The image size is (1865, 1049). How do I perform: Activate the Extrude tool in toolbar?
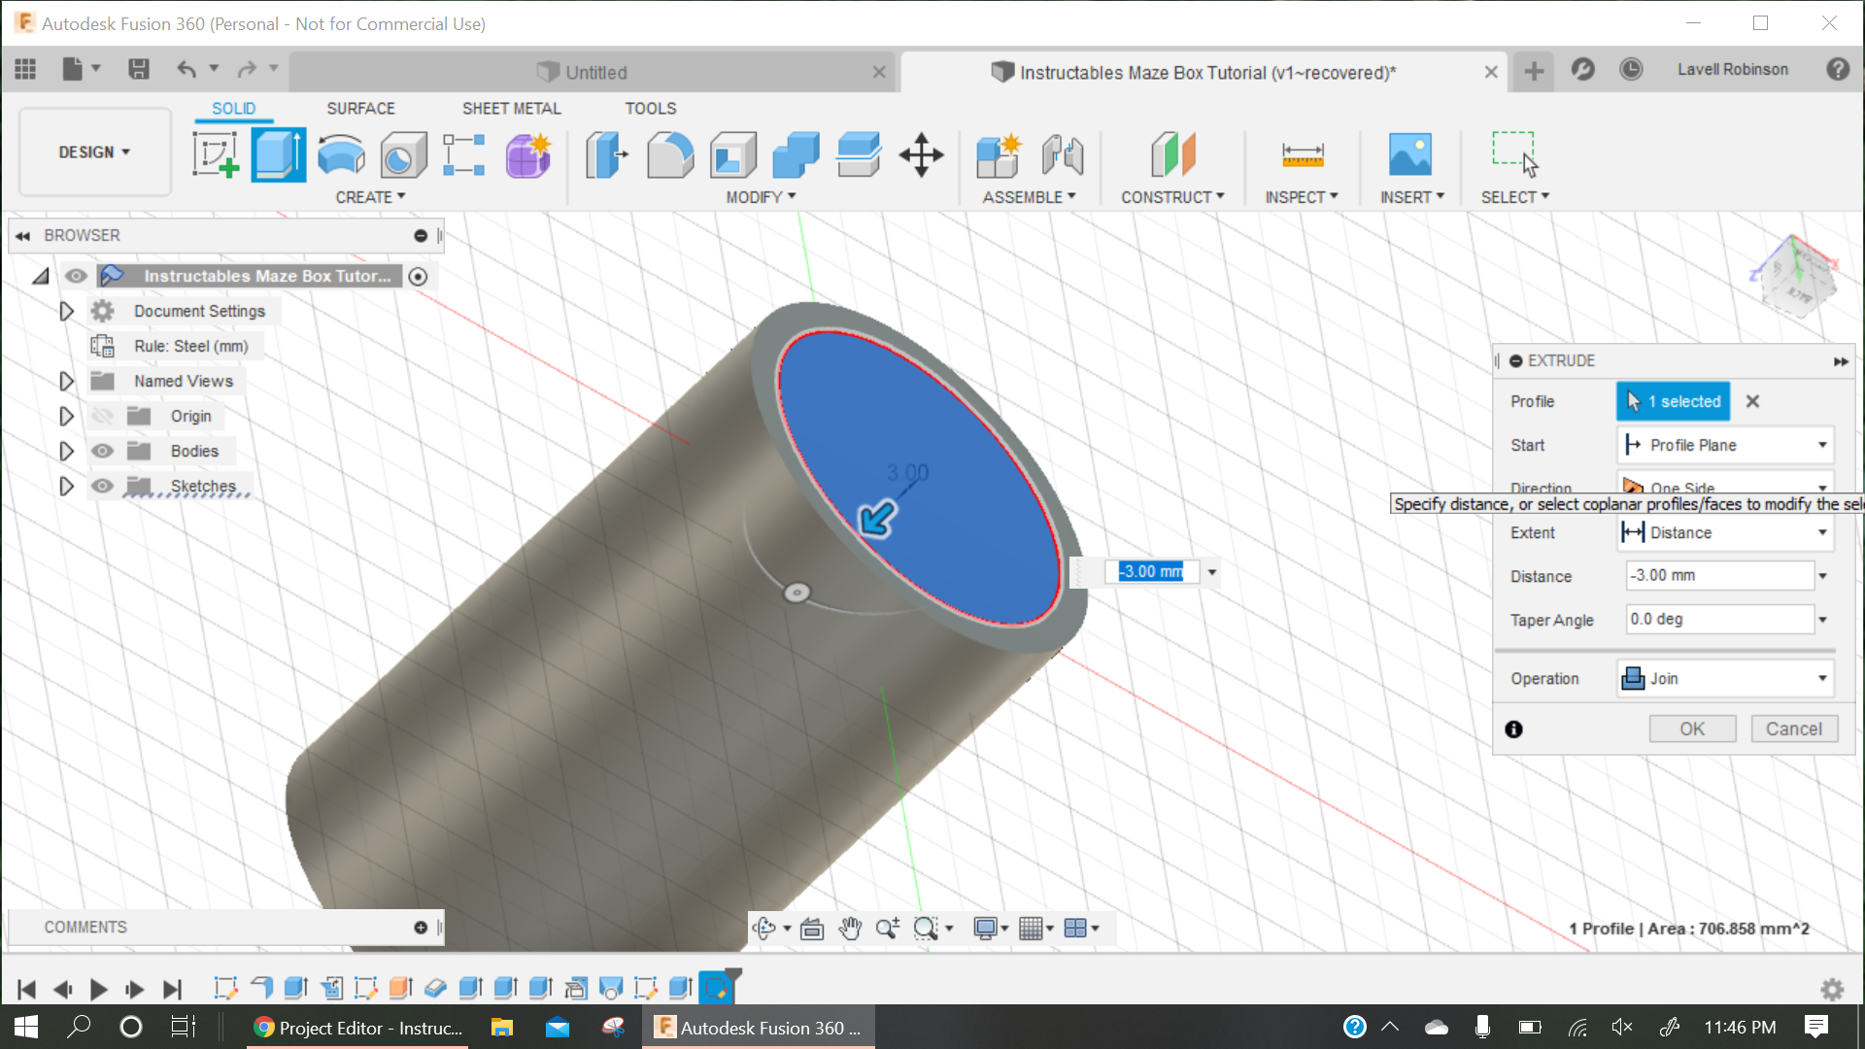pyautogui.click(x=278, y=155)
